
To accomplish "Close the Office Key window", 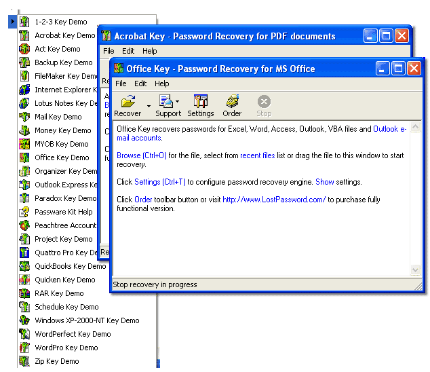I will [x=414, y=69].
